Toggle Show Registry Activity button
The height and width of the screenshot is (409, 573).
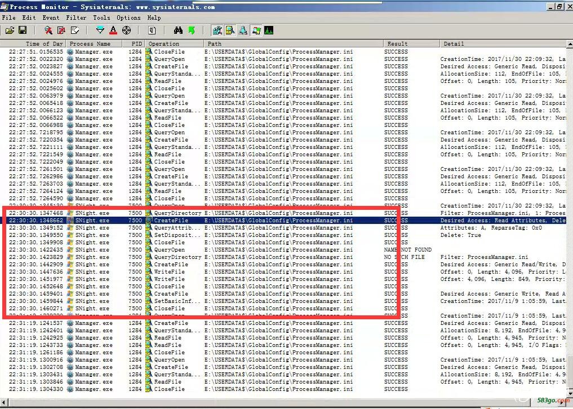click(x=217, y=30)
